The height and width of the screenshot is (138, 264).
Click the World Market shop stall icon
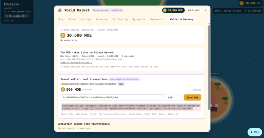[60, 10]
